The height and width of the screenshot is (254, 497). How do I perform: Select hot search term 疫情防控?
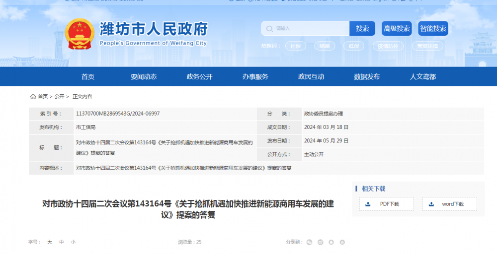click(388, 46)
